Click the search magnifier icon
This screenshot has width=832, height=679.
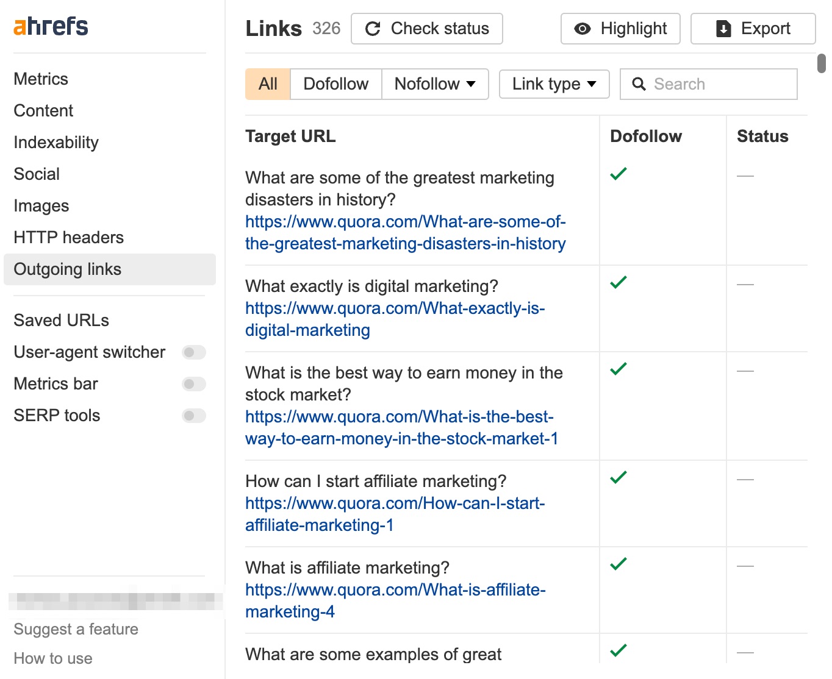point(639,84)
